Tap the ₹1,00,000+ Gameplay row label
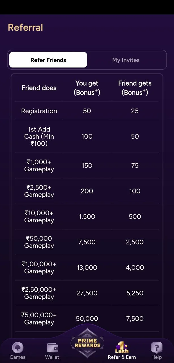Image resolution: width=174 pixels, height=363 pixels. pos(39,268)
